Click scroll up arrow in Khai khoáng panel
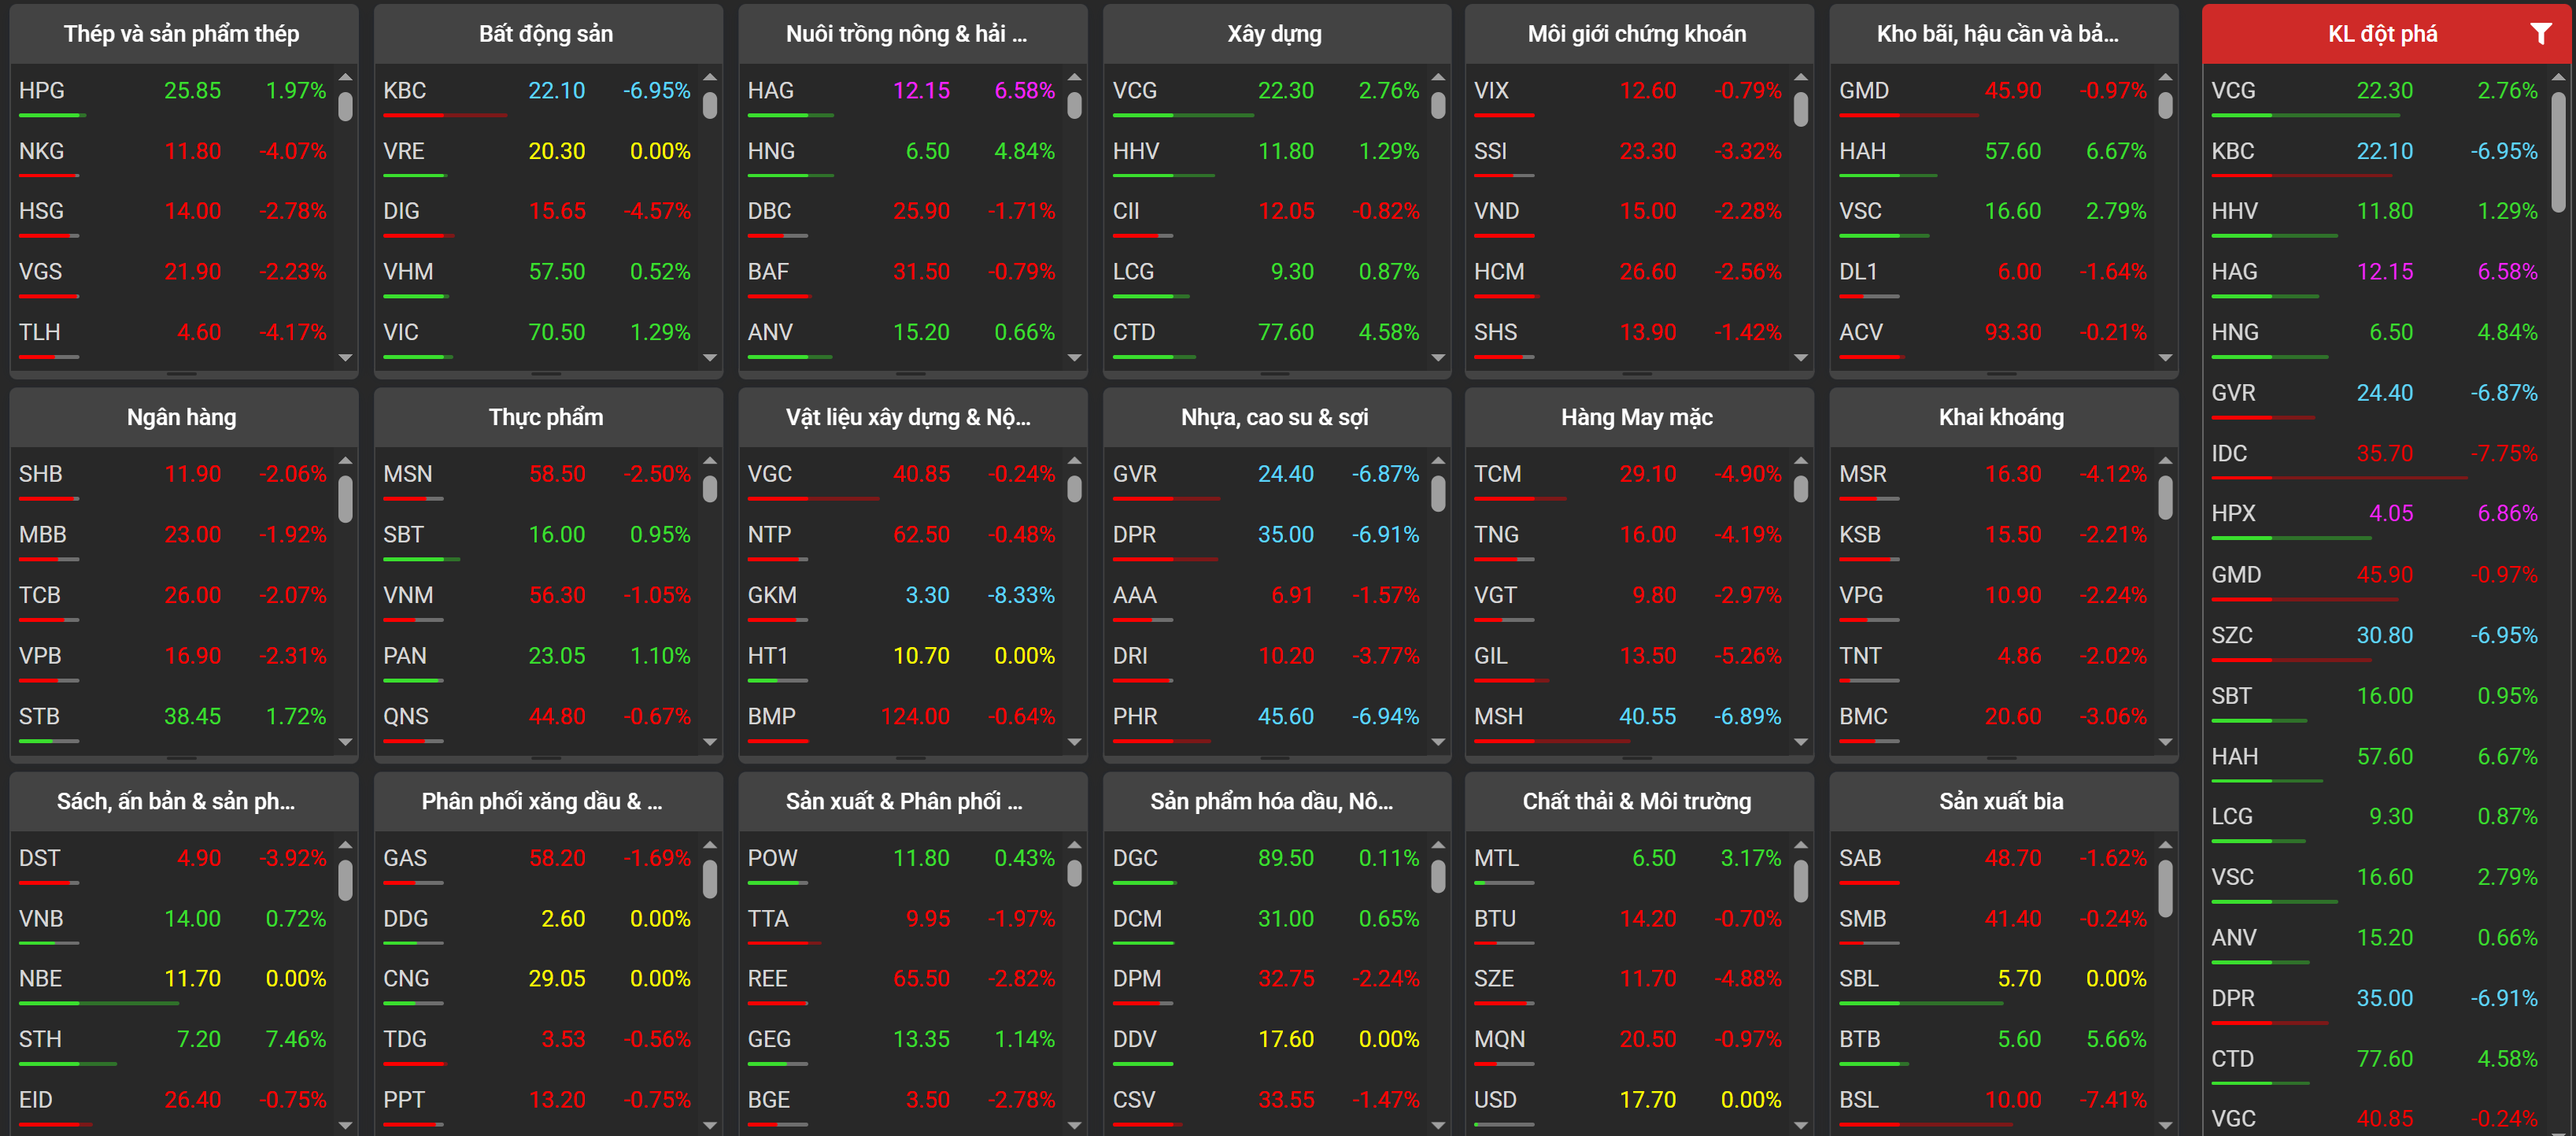2576x1136 pixels. tap(2165, 461)
